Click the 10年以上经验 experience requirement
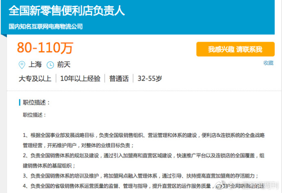The image size is (282, 193). tap(80, 79)
